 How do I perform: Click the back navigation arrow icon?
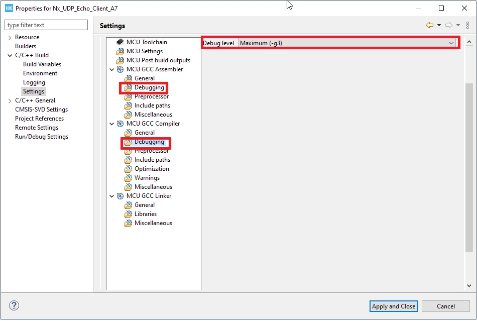click(429, 25)
